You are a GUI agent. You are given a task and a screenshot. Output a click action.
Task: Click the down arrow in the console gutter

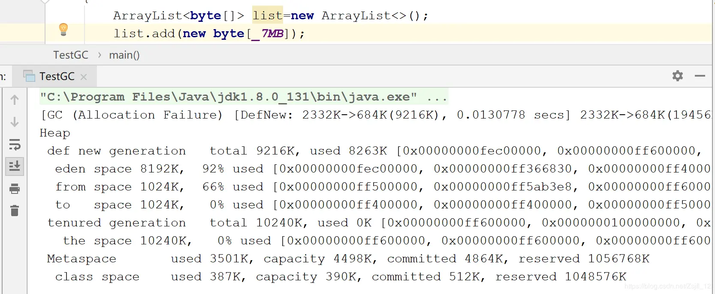pyautogui.click(x=15, y=122)
